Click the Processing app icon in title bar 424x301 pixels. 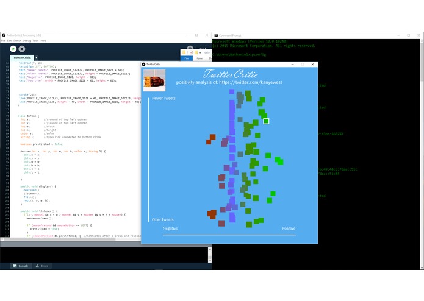point(4,35)
